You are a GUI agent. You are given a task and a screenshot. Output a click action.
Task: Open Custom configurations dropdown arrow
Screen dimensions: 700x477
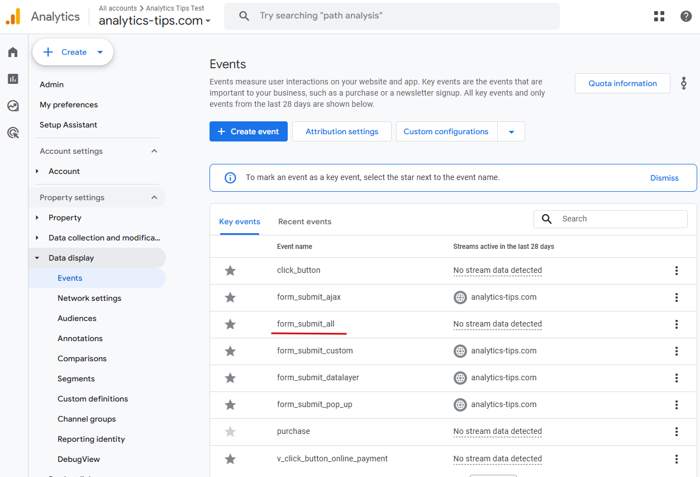tap(511, 132)
